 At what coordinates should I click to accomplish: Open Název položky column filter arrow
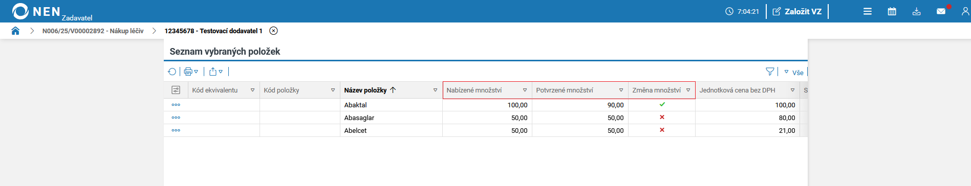[x=435, y=90]
